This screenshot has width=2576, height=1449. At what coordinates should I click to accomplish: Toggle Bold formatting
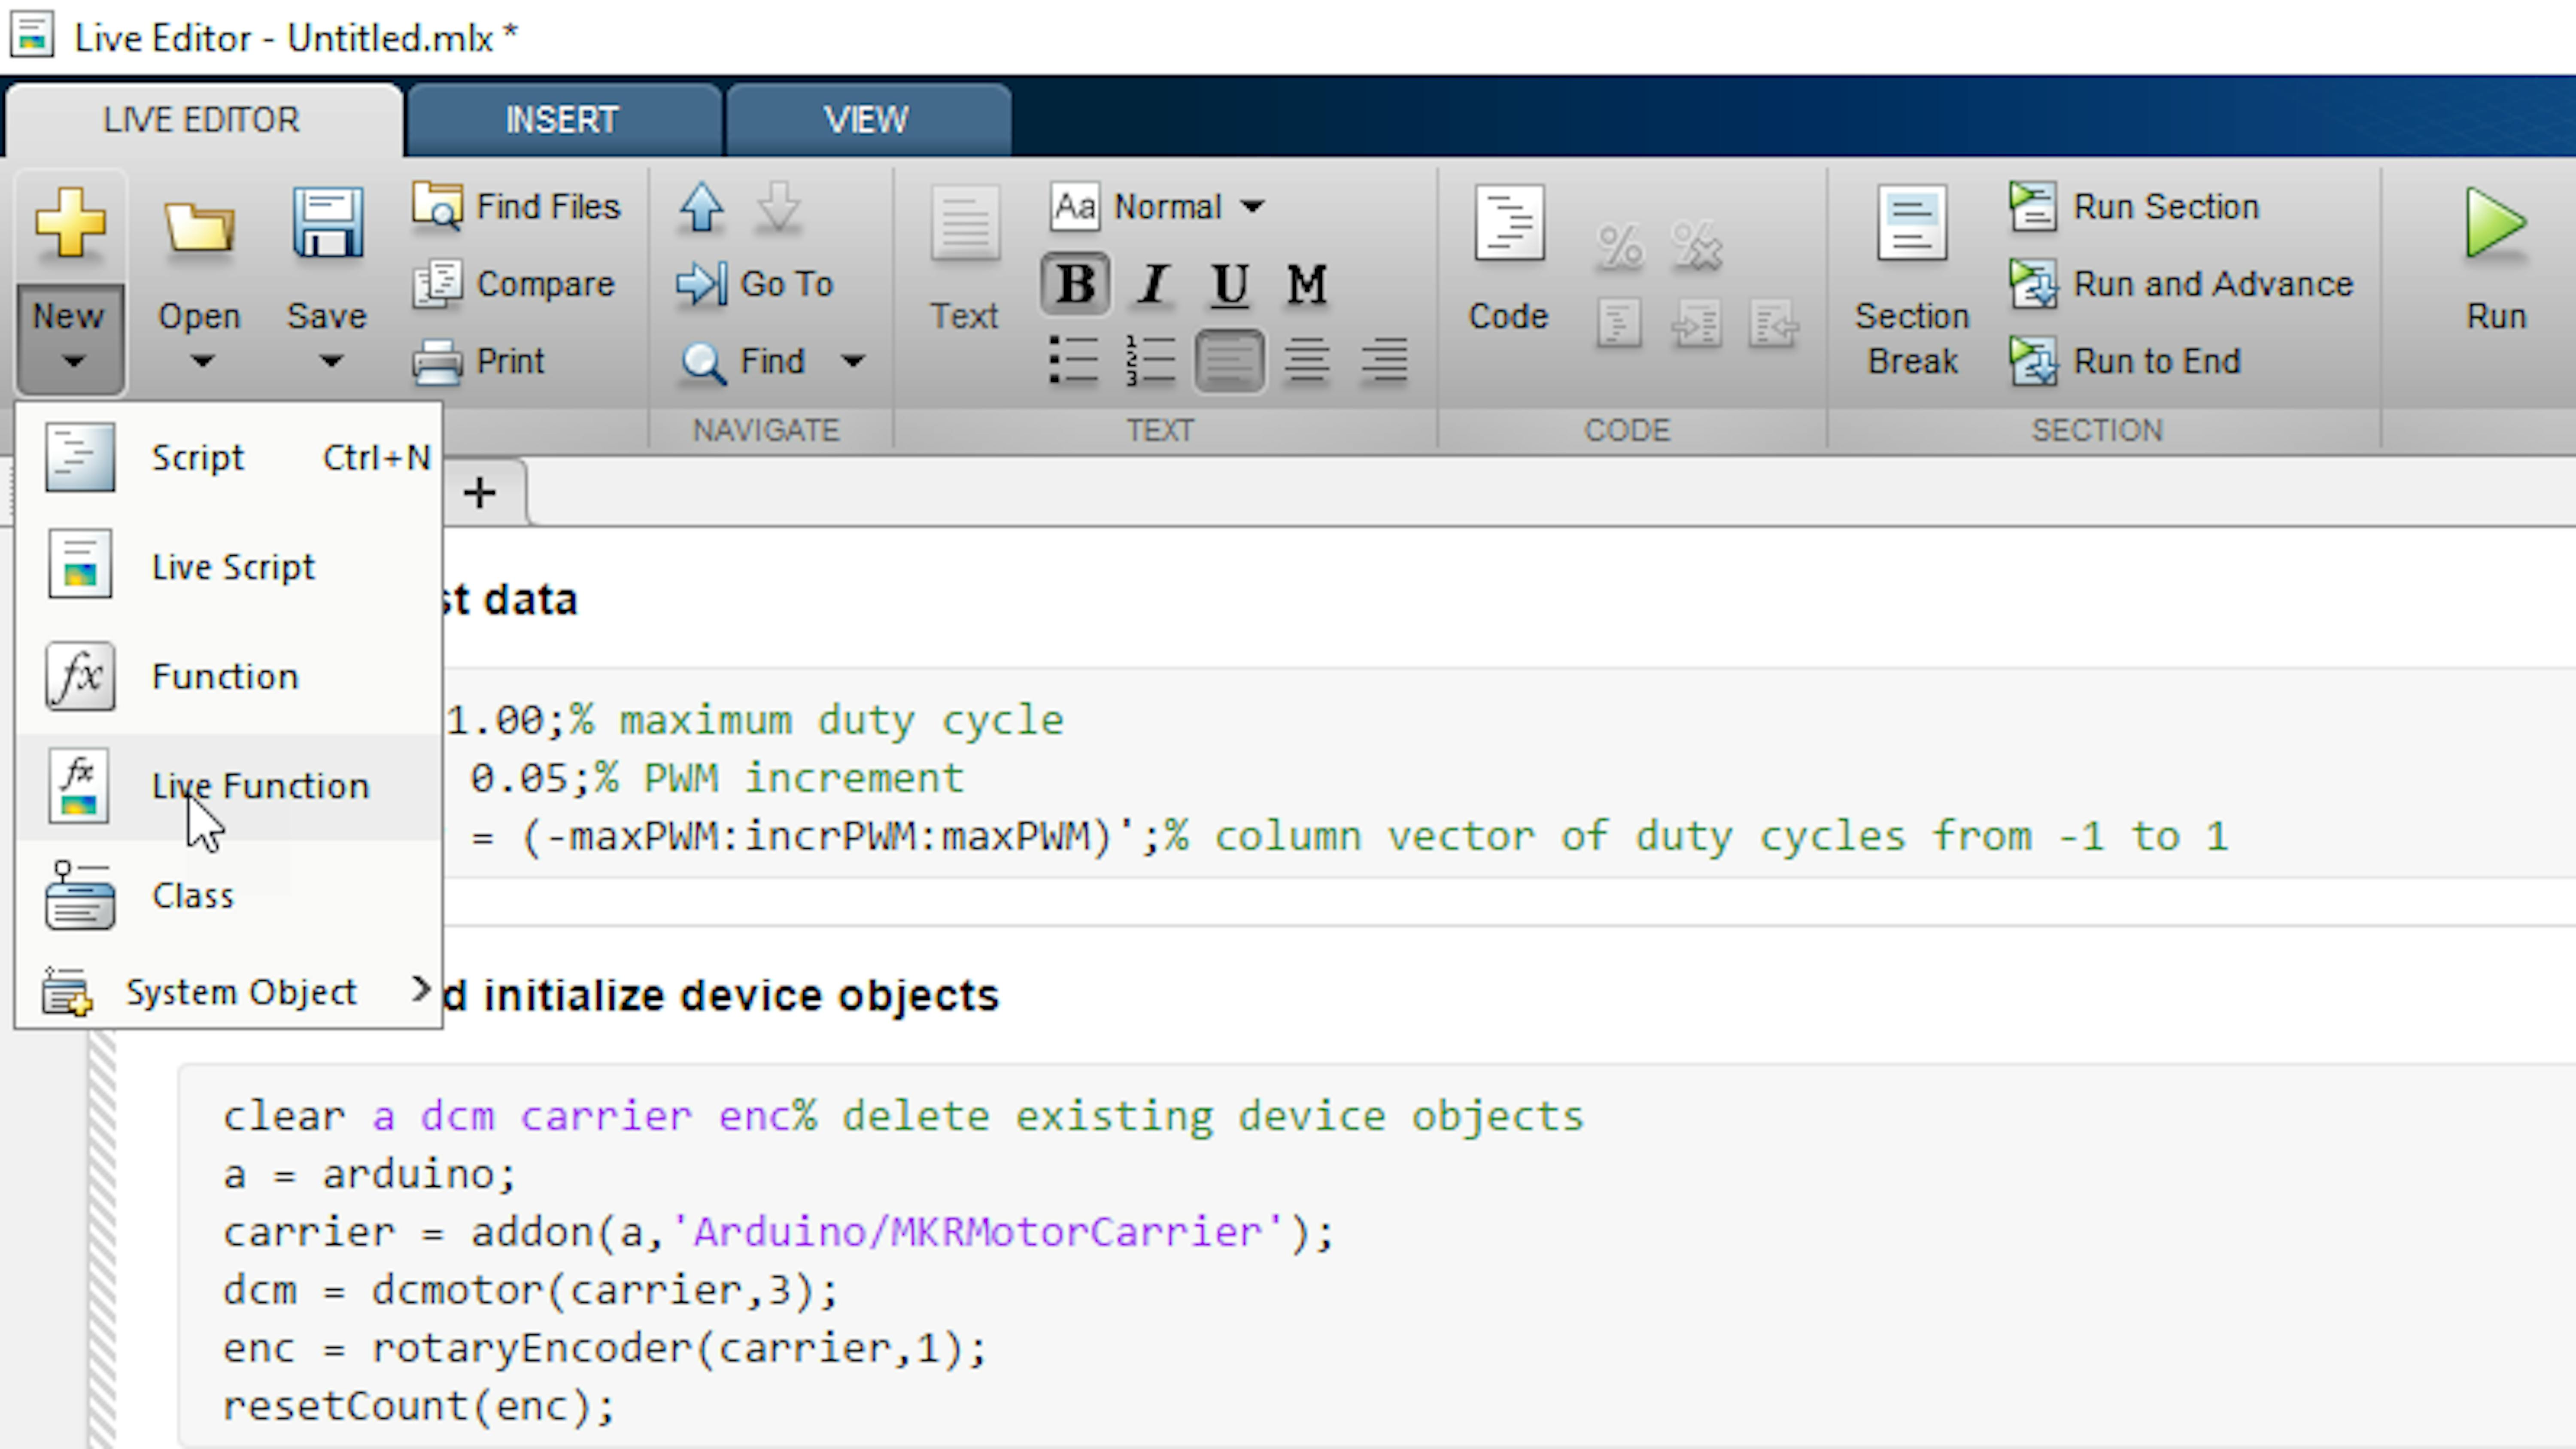tap(1075, 284)
